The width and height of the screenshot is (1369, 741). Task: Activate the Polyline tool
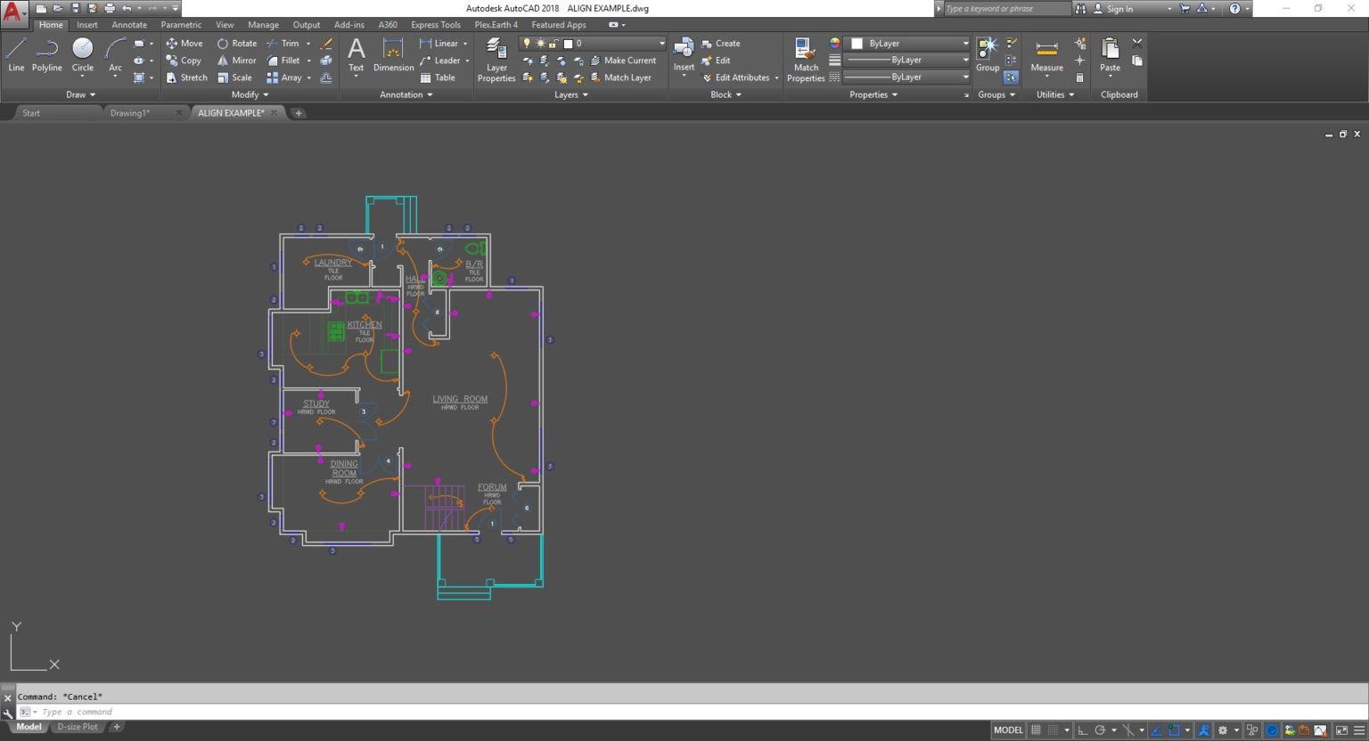pyautogui.click(x=46, y=55)
